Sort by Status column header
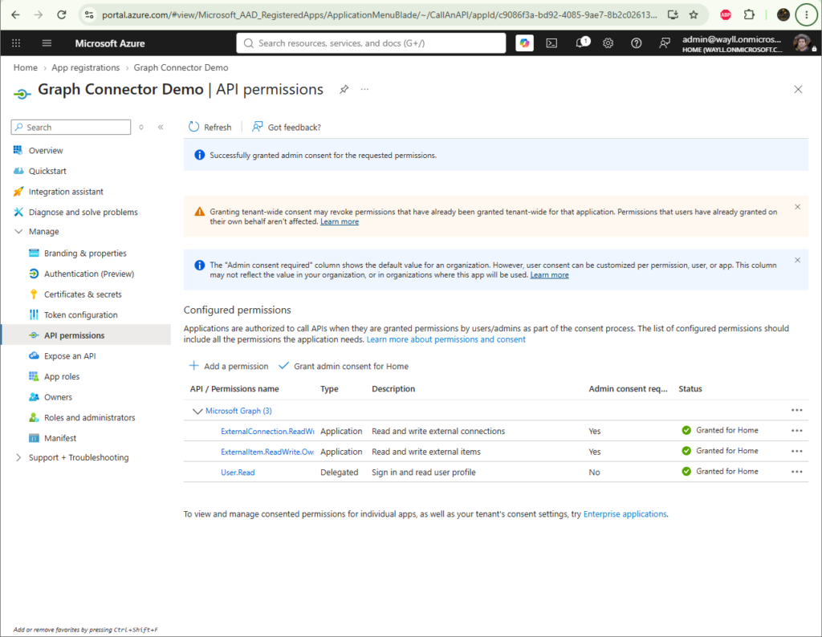 tap(690, 388)
